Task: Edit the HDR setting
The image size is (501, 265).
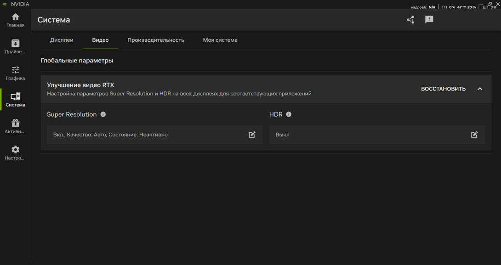Action: coord(474,135)
